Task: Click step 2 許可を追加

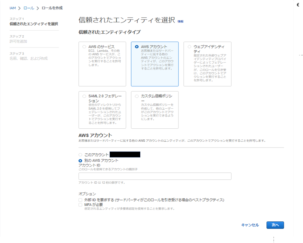Action: coord(18,41)
